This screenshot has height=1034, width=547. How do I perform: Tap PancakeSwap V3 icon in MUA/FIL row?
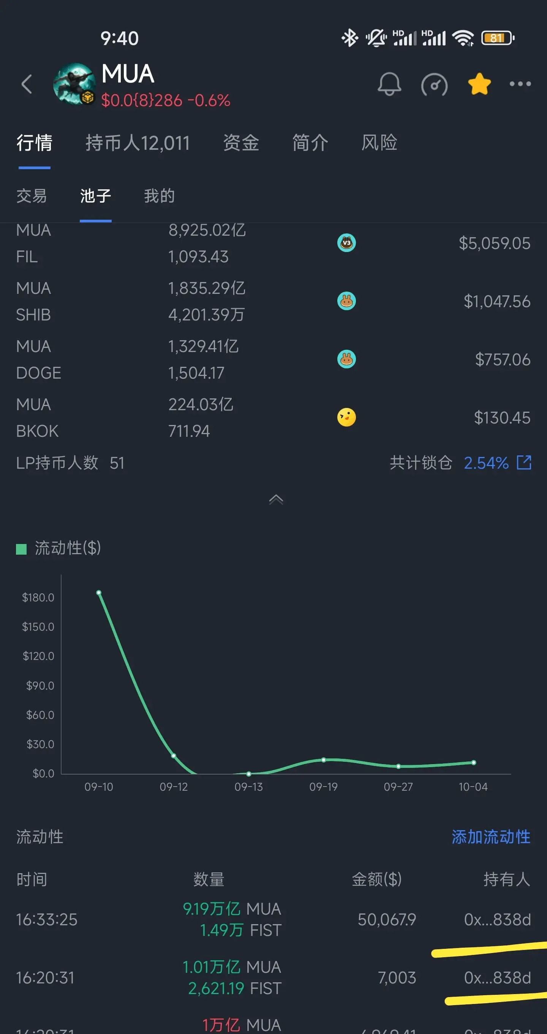coord(346,243)
